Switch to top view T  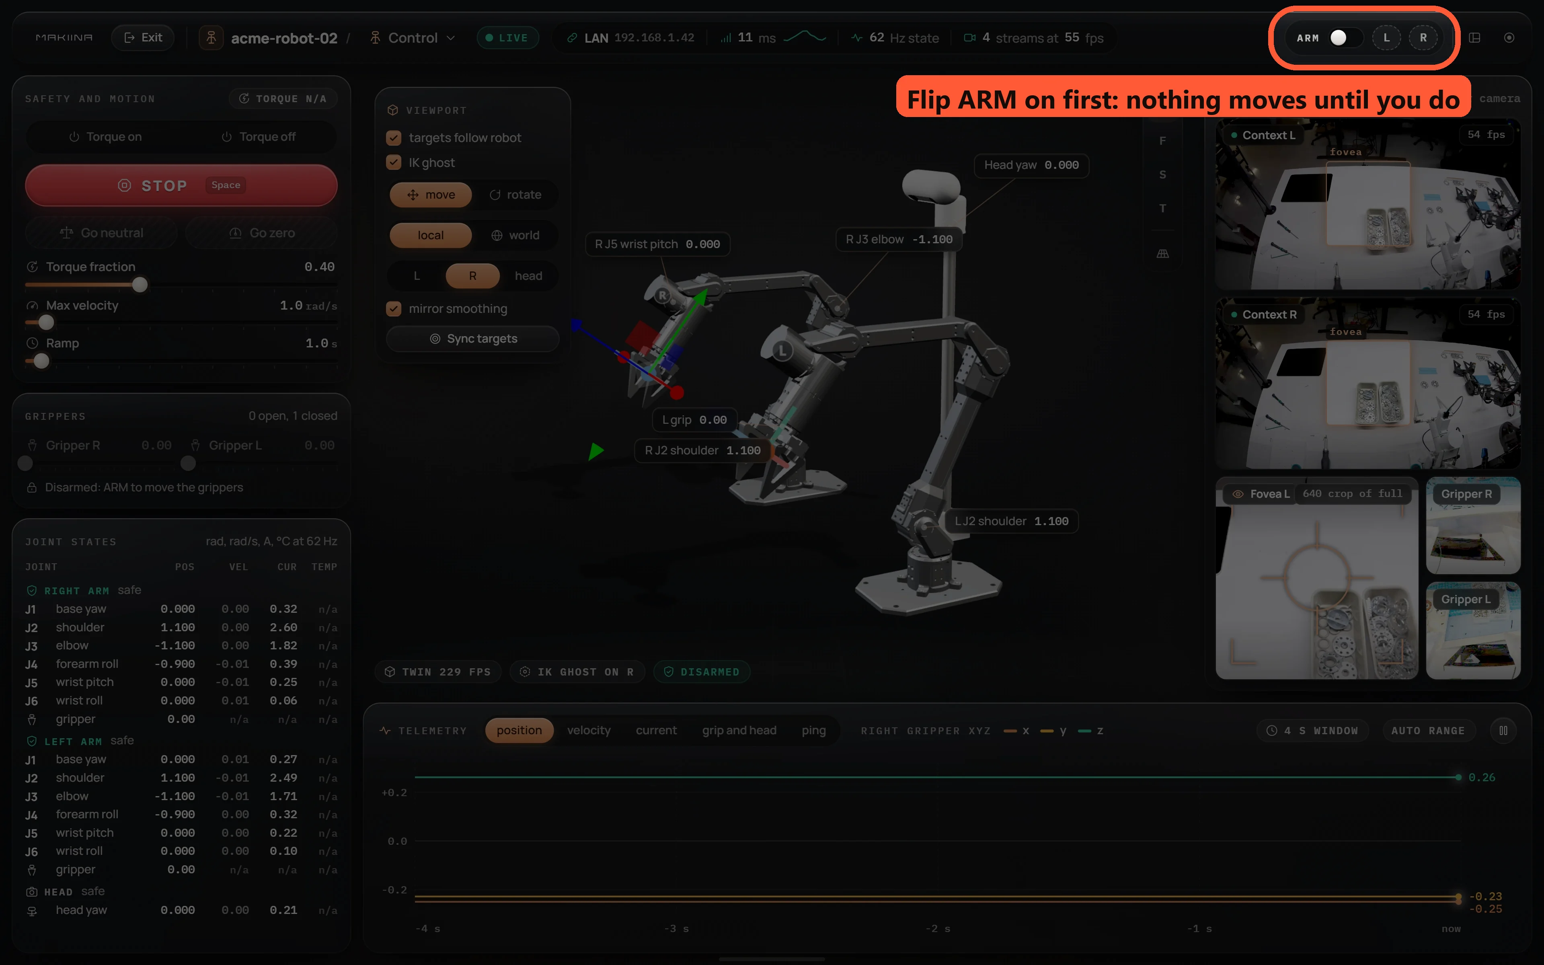(1162, 208)
